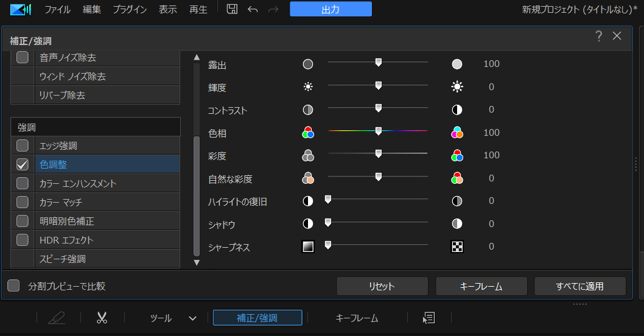Open the 編集 menu
The height and width of the screenshot is (336, 644).
91,10
